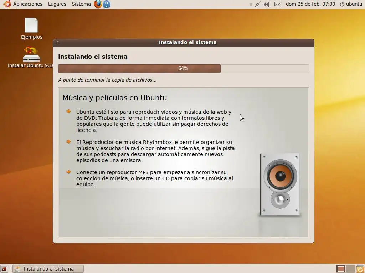This screenshot has height=273, width=365.
Task: Click the orange arrow bullet beside MP3 text
Action: coord(68,172)
